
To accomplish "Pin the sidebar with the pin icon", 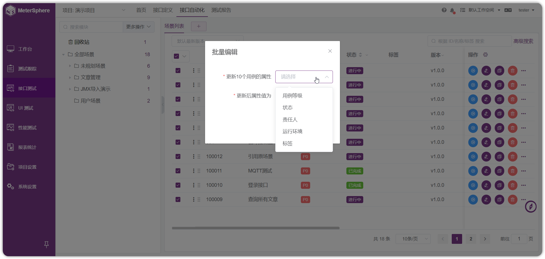I will coord(47,244).
